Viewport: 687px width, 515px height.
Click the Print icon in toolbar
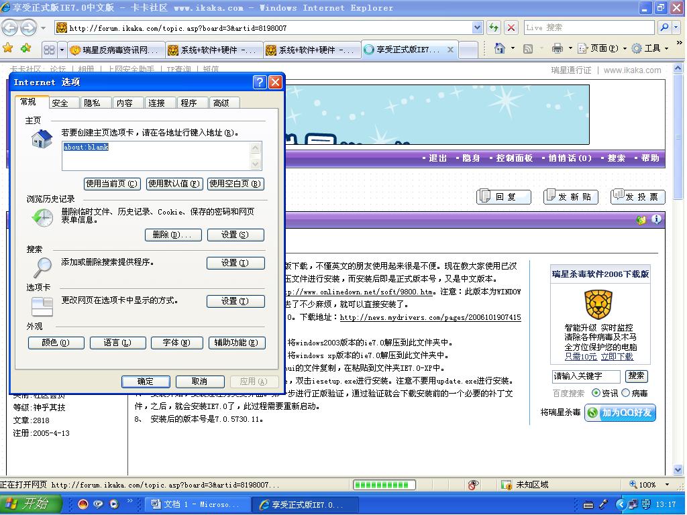click(x=558, y=48)
